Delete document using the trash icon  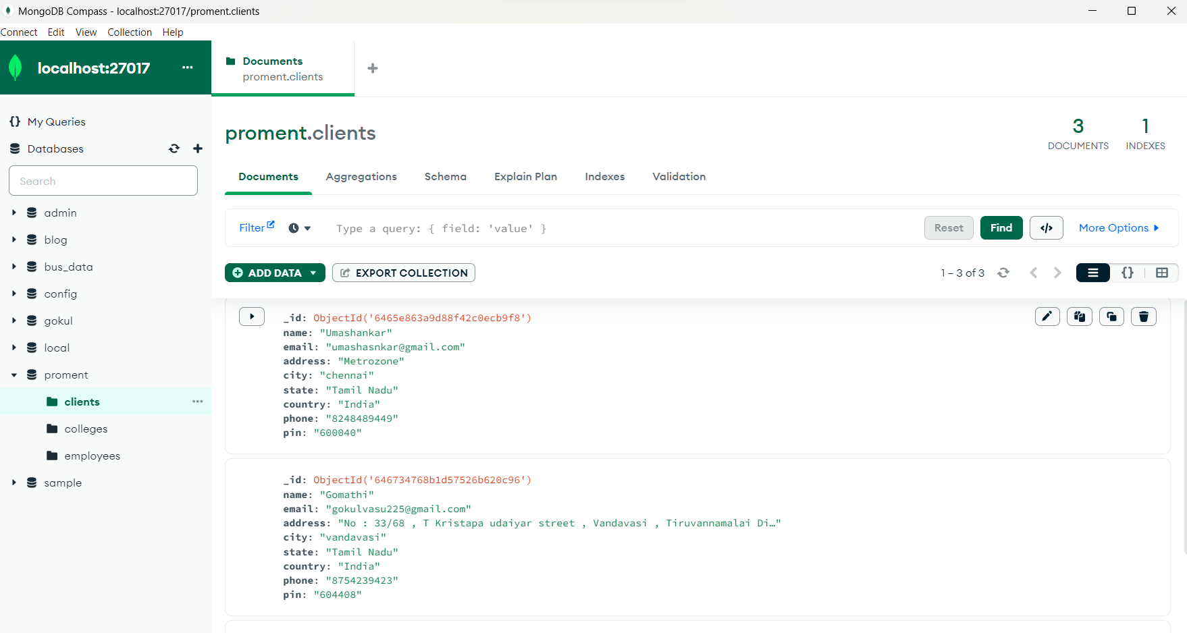coord(1144,316)
